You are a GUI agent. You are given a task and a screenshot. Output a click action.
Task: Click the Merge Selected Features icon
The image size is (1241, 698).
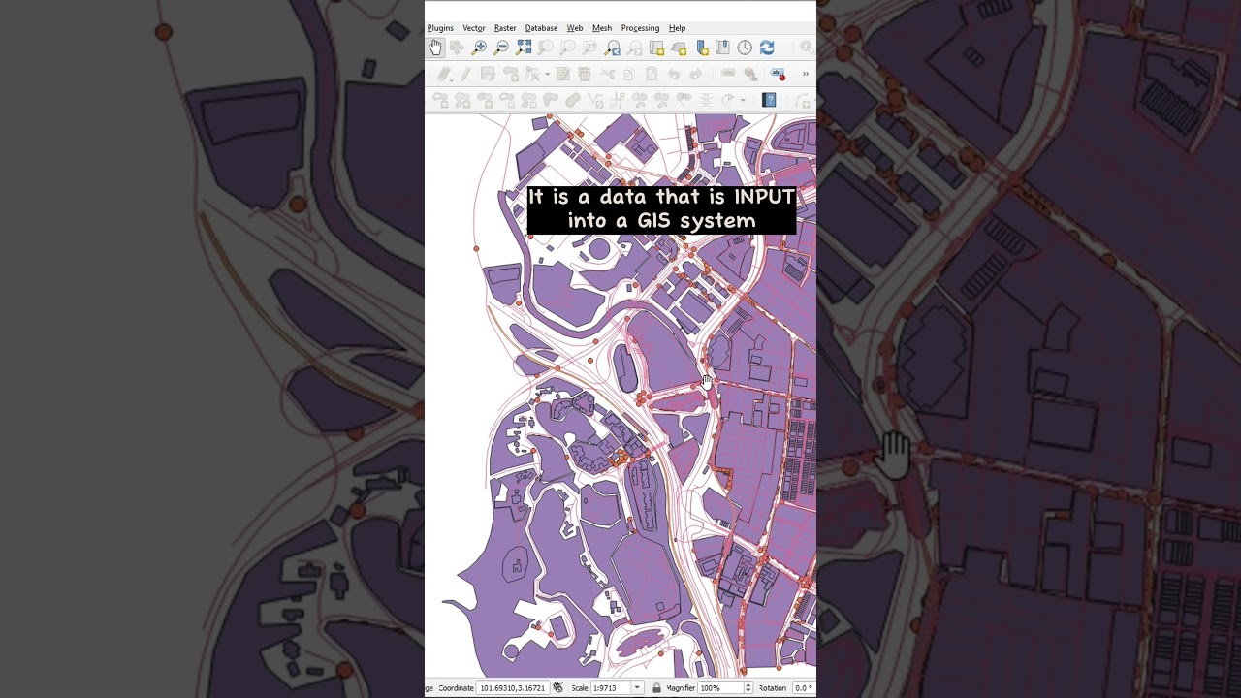click(684, 100)
